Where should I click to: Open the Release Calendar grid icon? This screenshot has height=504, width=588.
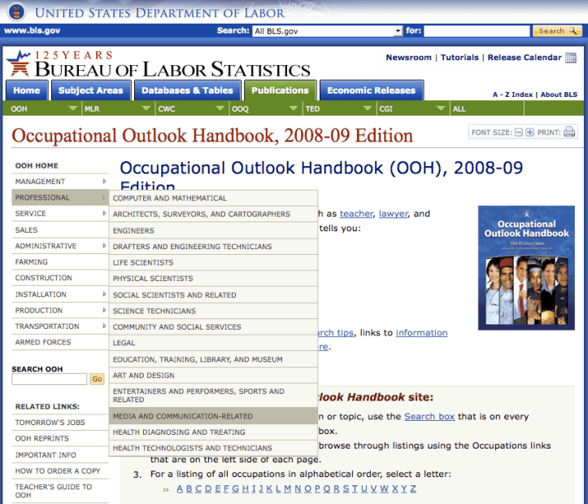tap(571, 58)
